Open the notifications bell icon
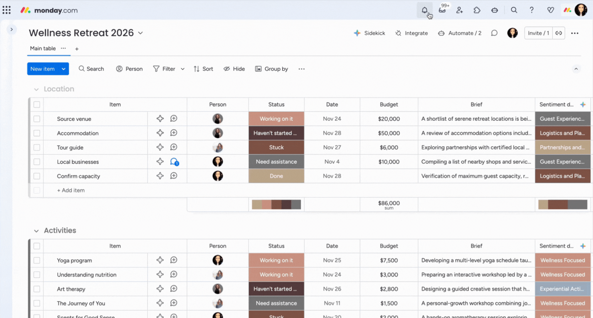593x318 pixels. click(424, 10)
